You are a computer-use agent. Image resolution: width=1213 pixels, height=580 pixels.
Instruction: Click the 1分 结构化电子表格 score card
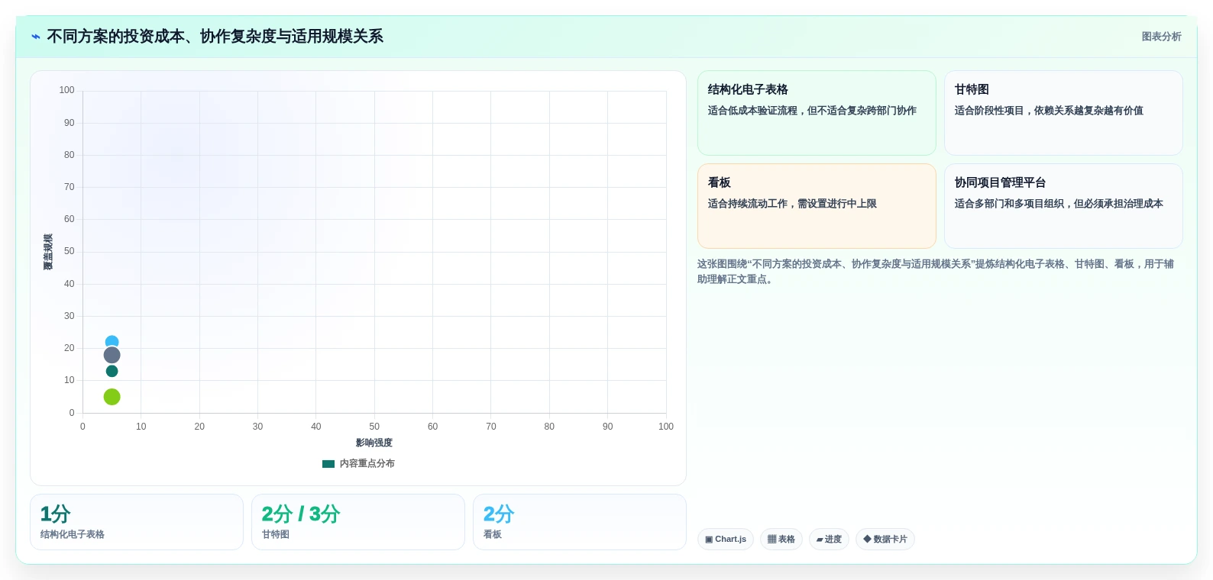tap(137, 522)
